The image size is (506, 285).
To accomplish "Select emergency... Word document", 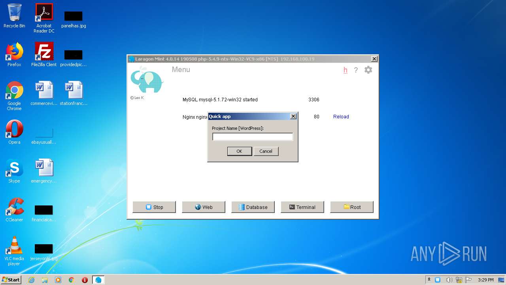I will coord(44,171).
